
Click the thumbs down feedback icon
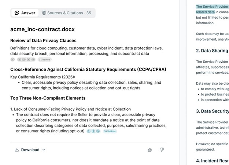tap(162, 150)
